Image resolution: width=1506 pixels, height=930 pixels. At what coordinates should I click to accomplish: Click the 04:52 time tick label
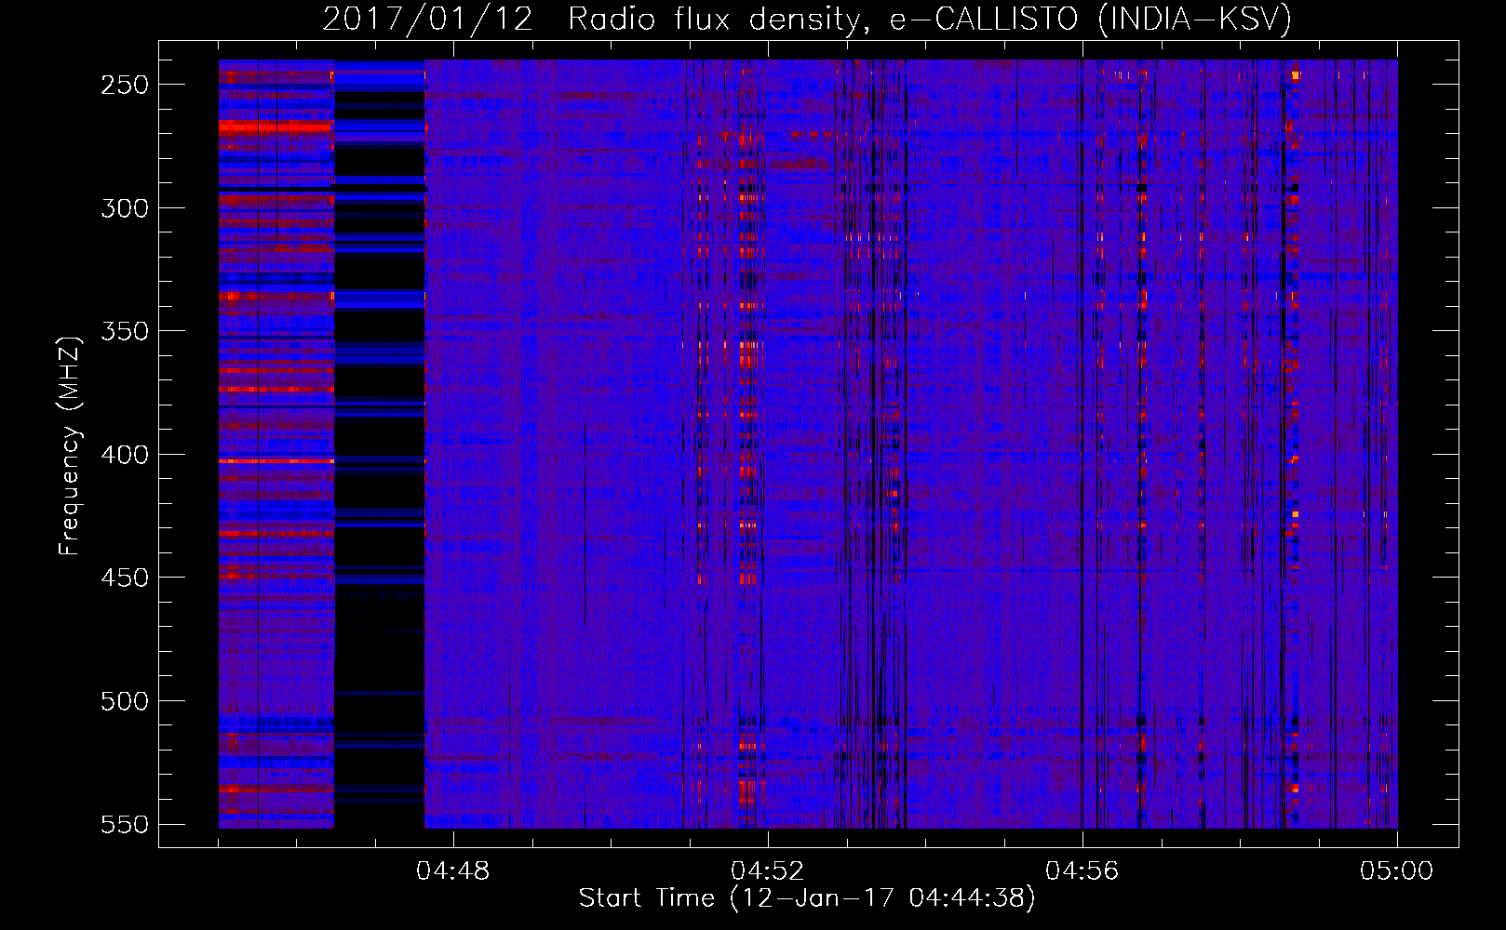(767, 871)
